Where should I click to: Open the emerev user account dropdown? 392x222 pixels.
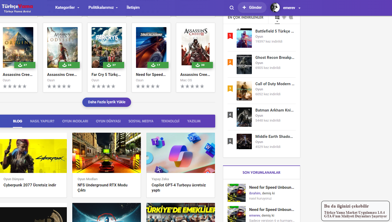[292, 8]
